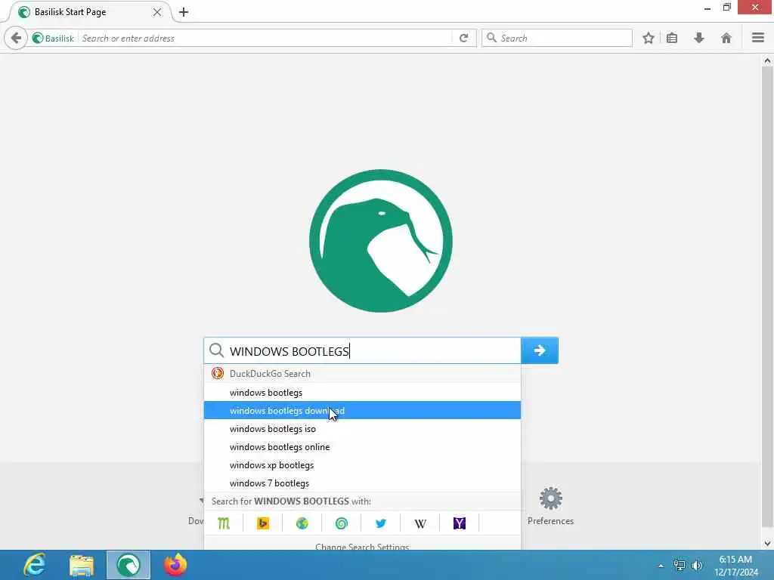Click the DuckDuckGo Search header row
774x580 pixels.
(x=362, y=373)
